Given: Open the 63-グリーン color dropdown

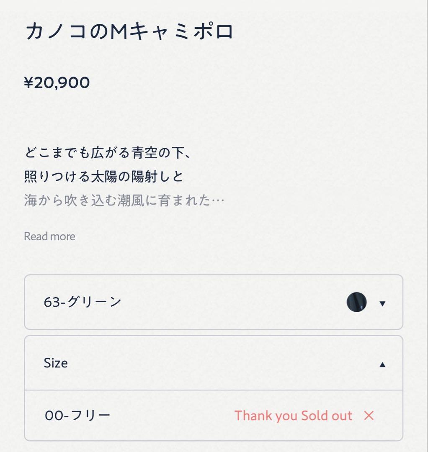Looking at the screenshot, I should pyautogui.click(x=213, y=302).
